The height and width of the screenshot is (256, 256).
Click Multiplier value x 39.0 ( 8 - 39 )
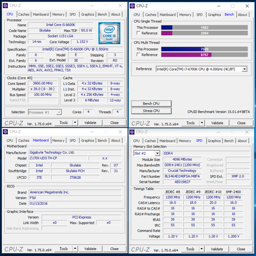point(43,89)
